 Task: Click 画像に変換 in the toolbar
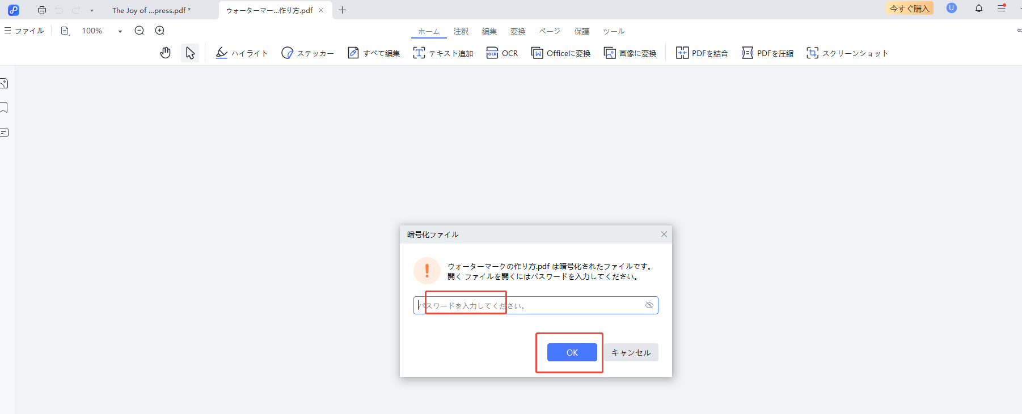point(630,53)
